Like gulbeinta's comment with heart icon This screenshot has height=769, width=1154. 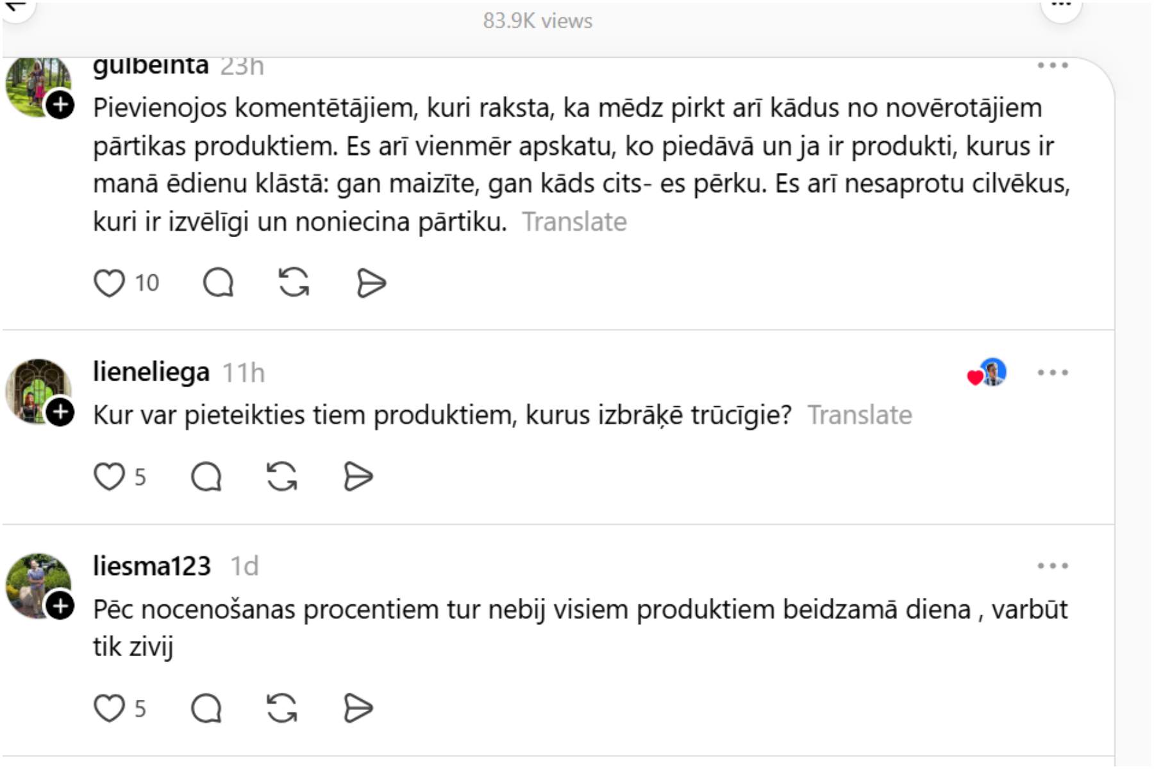[109, 283]
